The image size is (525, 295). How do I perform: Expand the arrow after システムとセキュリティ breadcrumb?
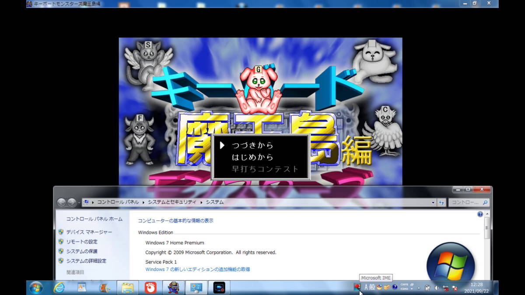click(202, 202)
